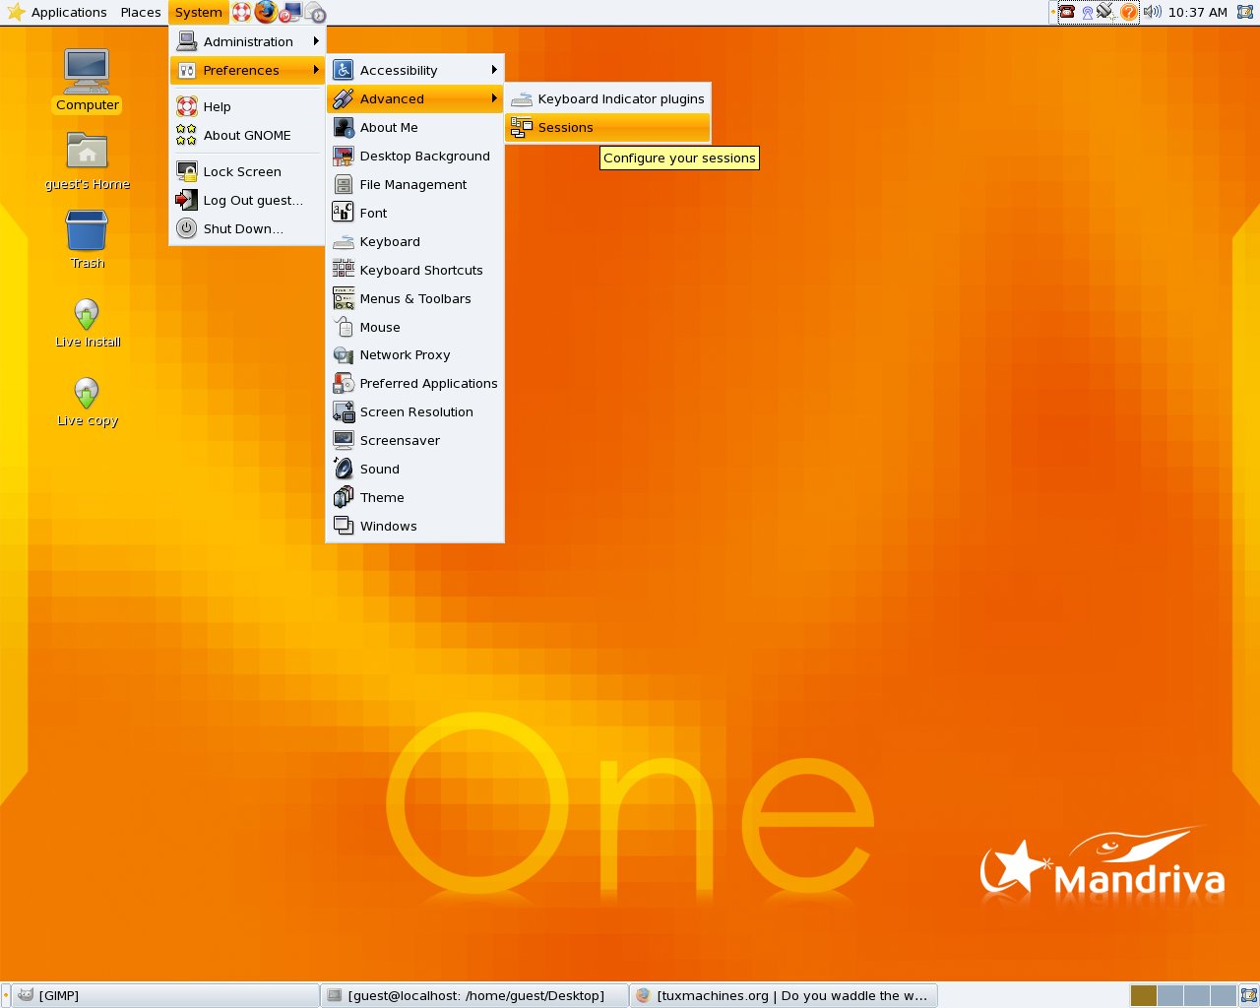The width and height of the screenshot is (1260, 1008).
Task: Click the Menus & Toolbars icon
Action: pyautogui.click(x=343, y=298)
